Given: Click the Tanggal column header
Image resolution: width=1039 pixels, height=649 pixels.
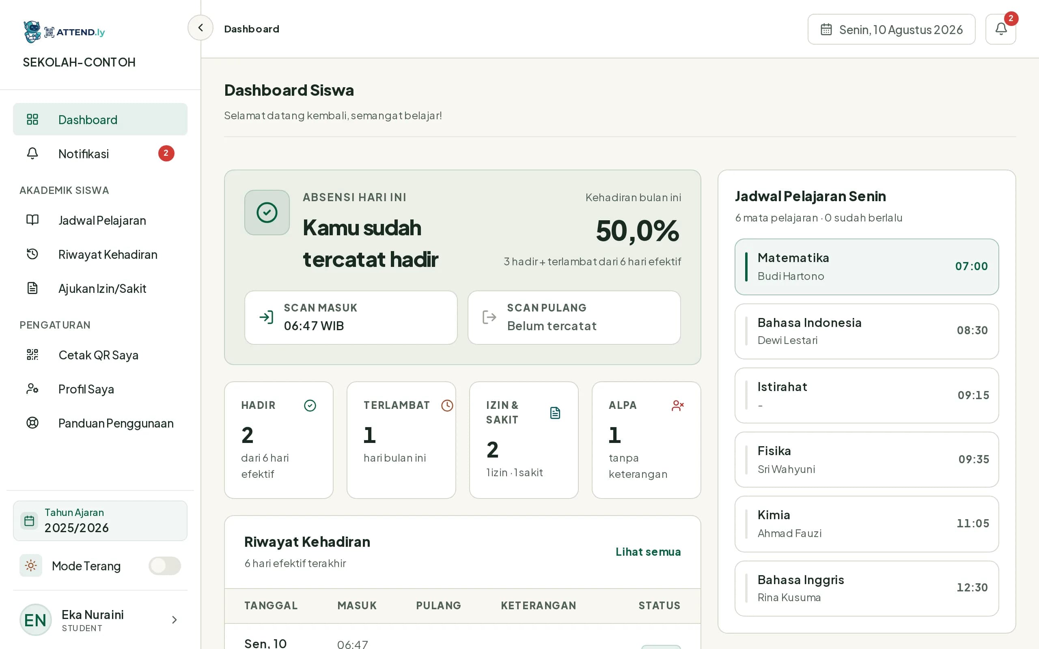Looking at the screenshot, I should click(x=271, y=605).
